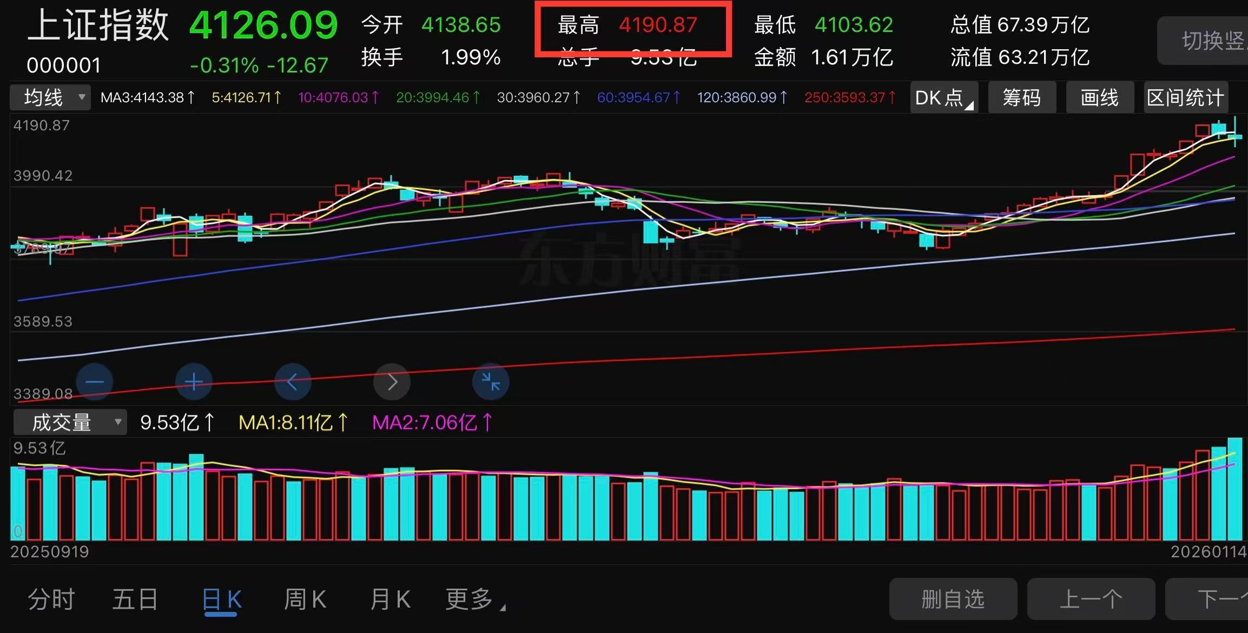Select the 月K period tab
The image size is (1248, 633).
[x=390, y=599]
